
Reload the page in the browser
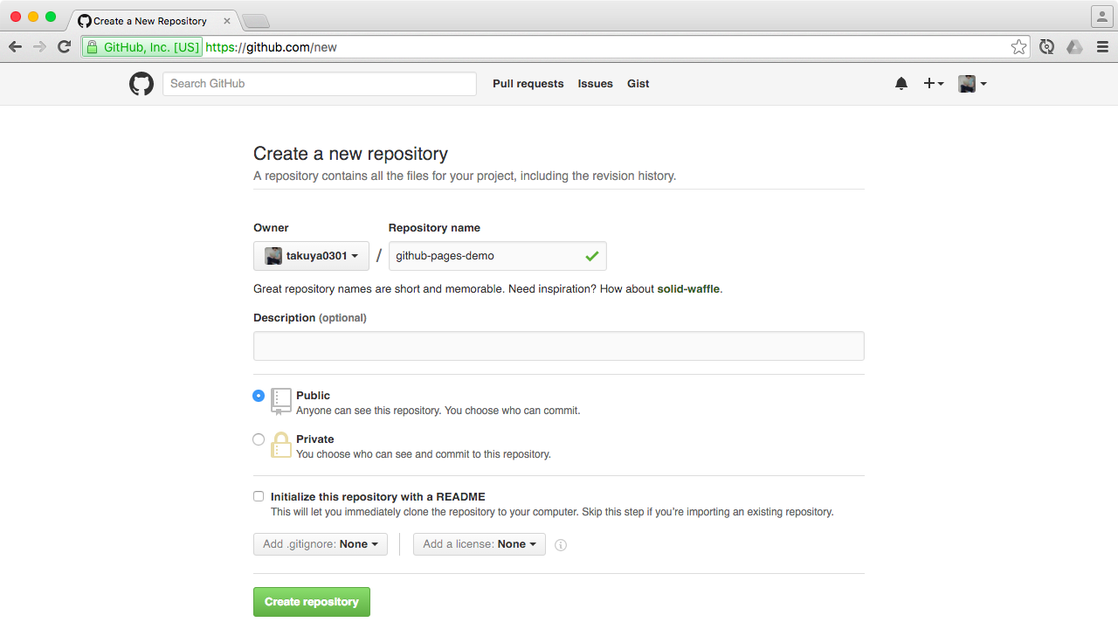[63, 47]
